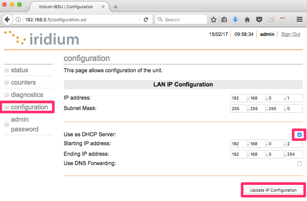Open the downloads arrow icon

click(x=235, y=19)
